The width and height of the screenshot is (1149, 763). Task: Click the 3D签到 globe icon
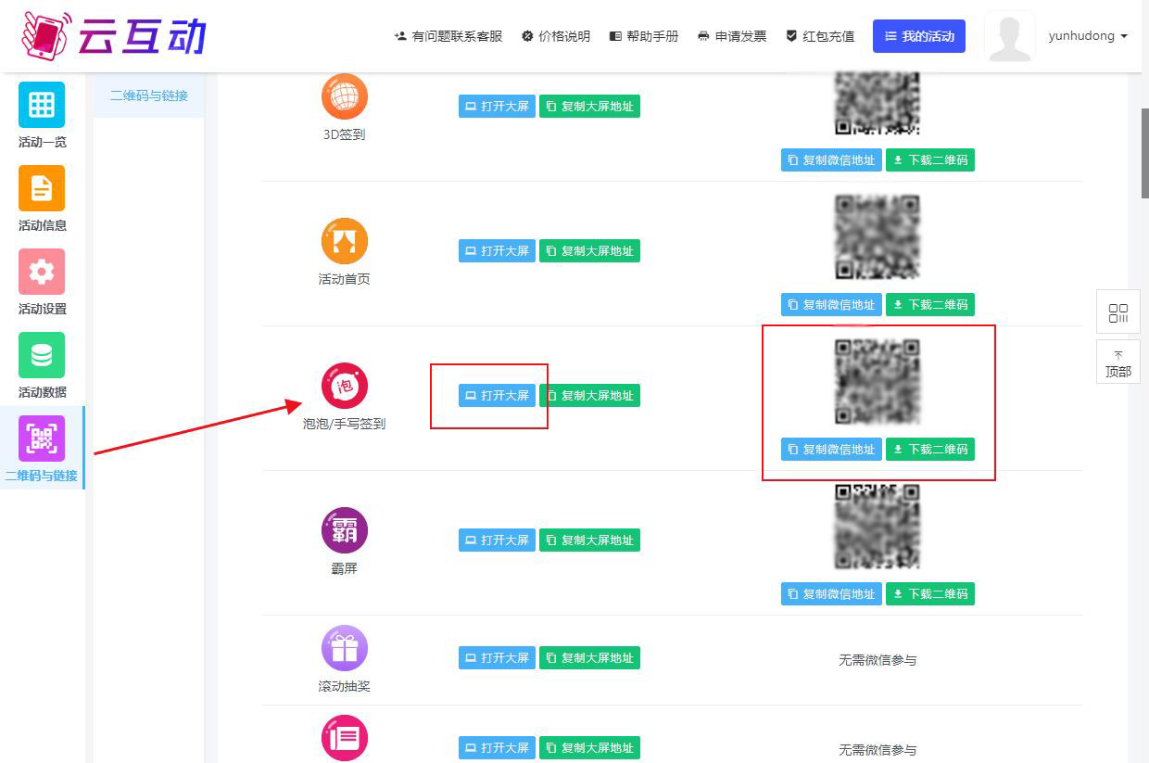point(345,96)
